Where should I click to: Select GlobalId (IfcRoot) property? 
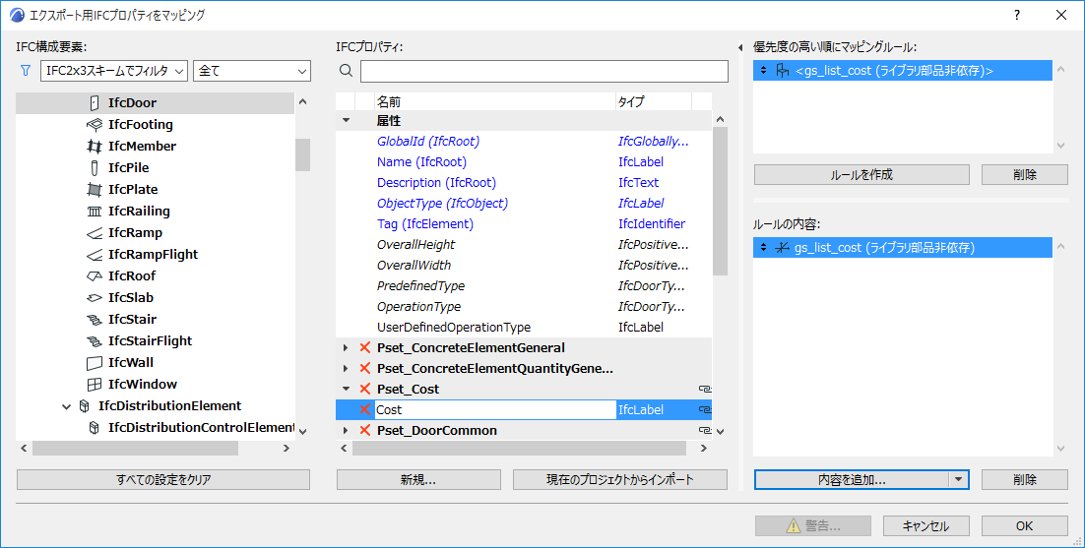[524, 141]
